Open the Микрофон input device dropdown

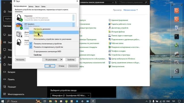coord(71,95)
